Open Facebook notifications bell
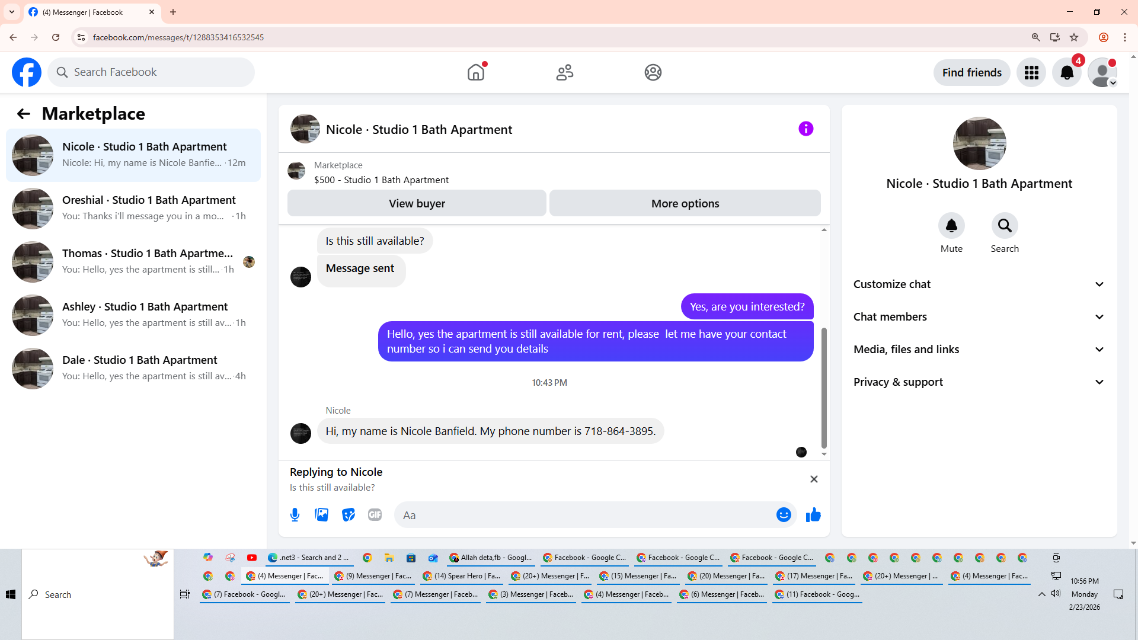This screenshot has height=640, width=1138. pyautogui.click(x=1066, y=73)
